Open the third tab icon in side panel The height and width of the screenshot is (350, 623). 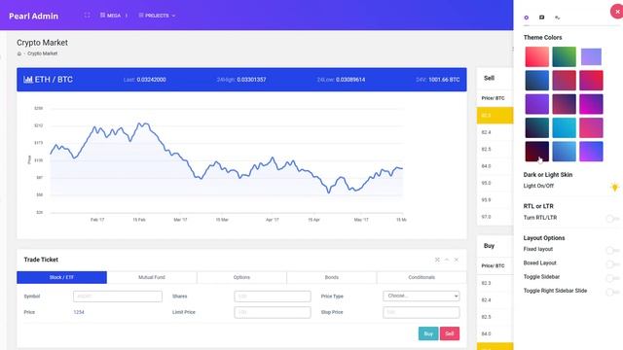558,17
